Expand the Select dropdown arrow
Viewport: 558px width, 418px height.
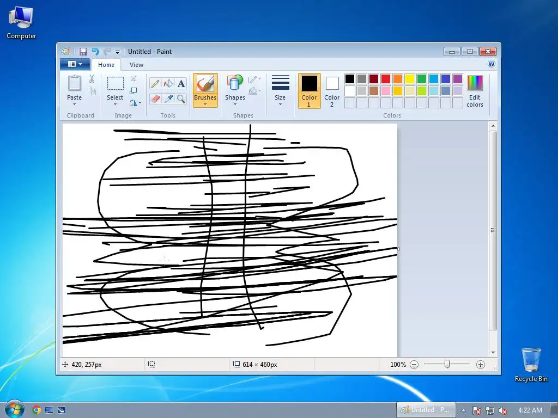point(115,104)
